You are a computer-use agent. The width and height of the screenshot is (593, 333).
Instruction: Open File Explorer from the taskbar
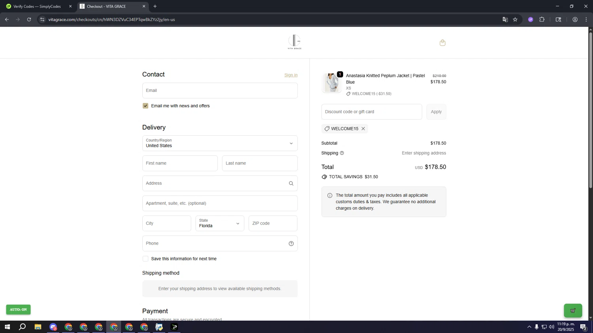pyautogui.click(x=38, y=327)
